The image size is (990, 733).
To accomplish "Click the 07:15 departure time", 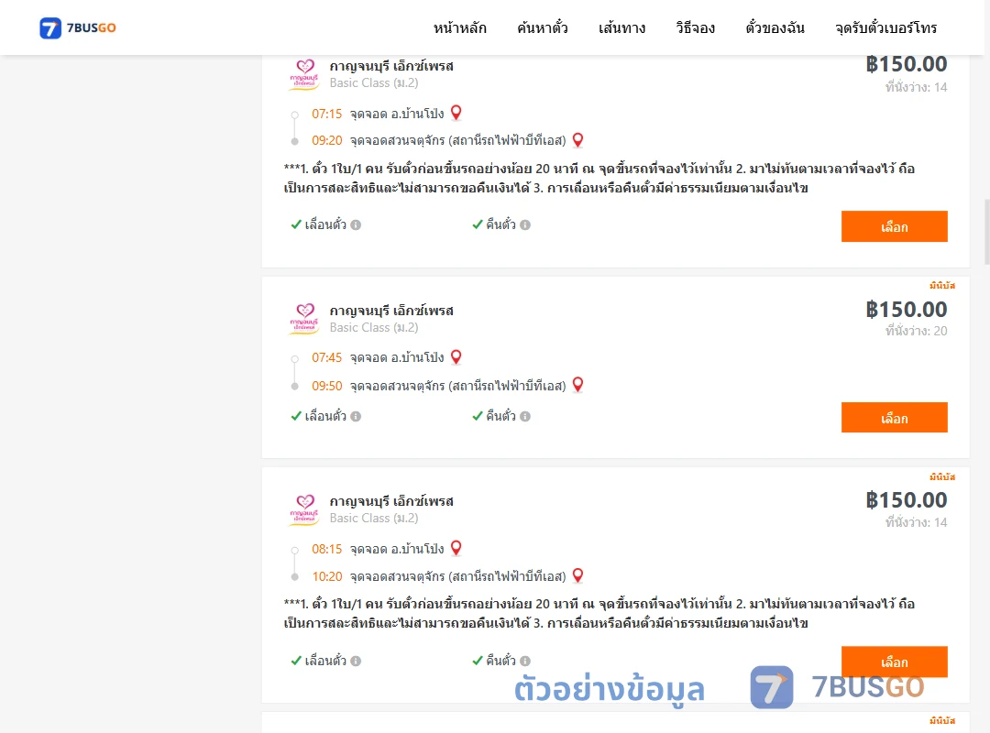I will coord(326,114).
